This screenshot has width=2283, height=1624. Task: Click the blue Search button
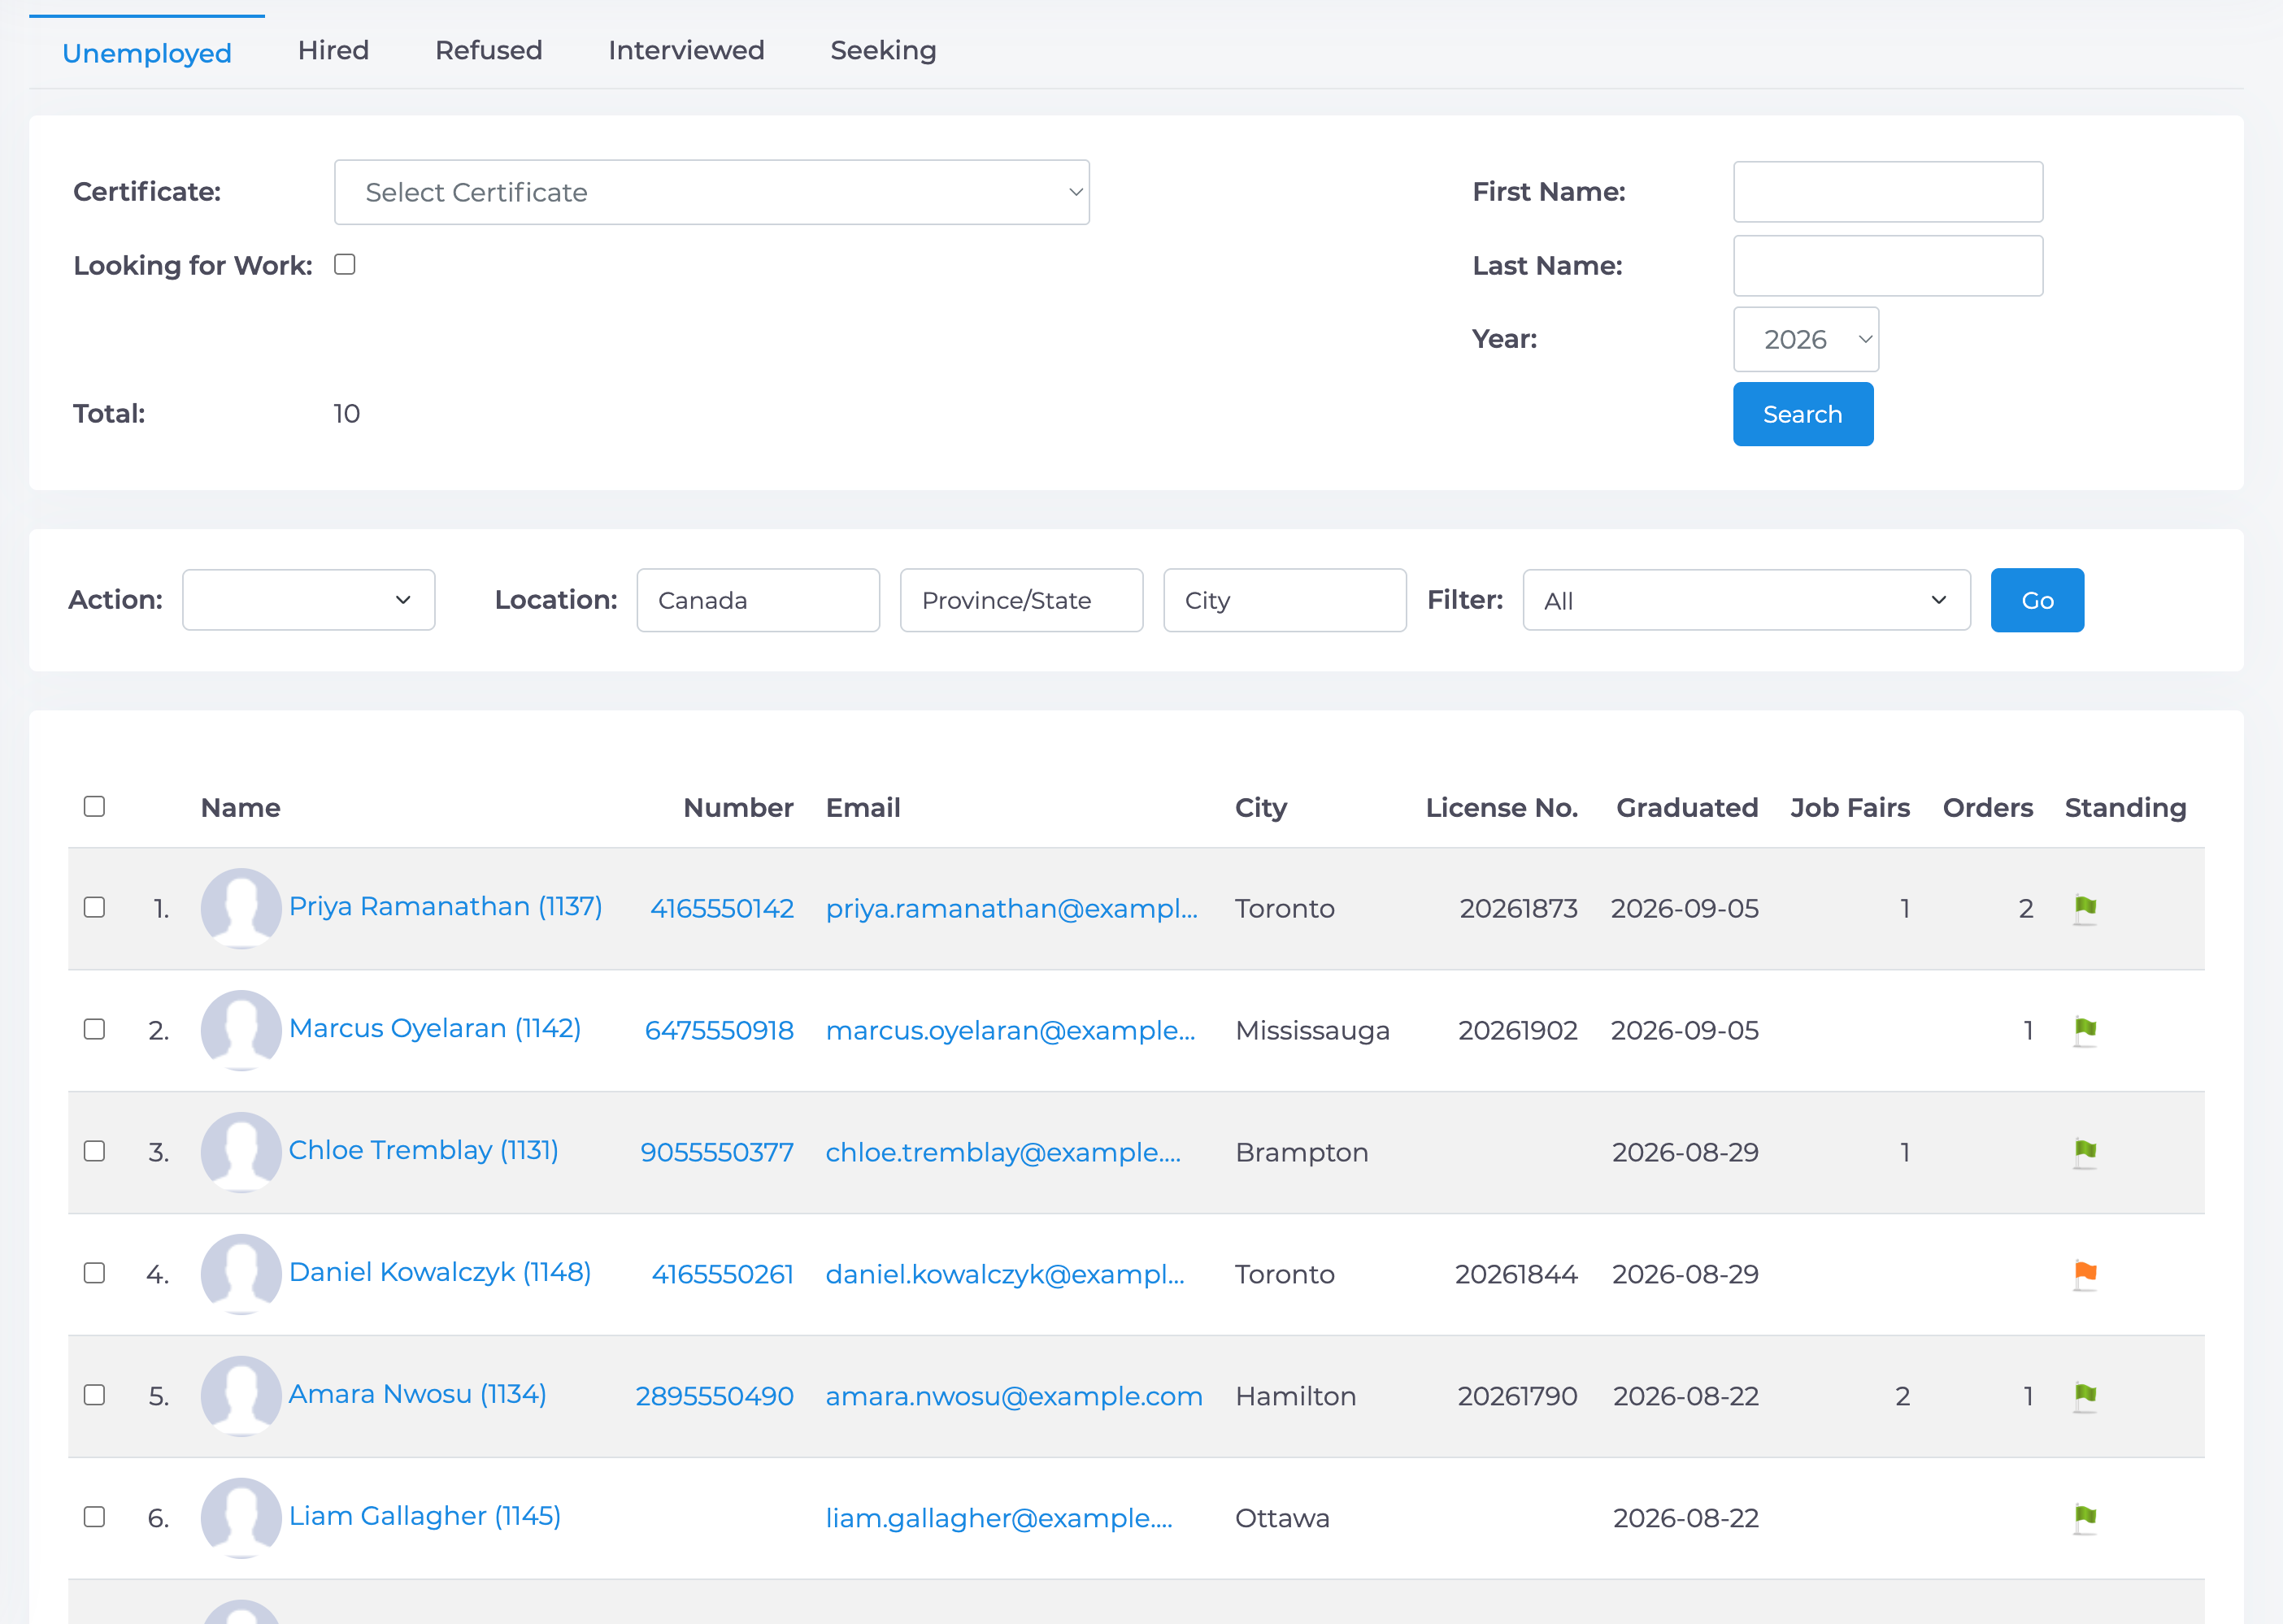pyautogui.click(x=1803, y=414)
